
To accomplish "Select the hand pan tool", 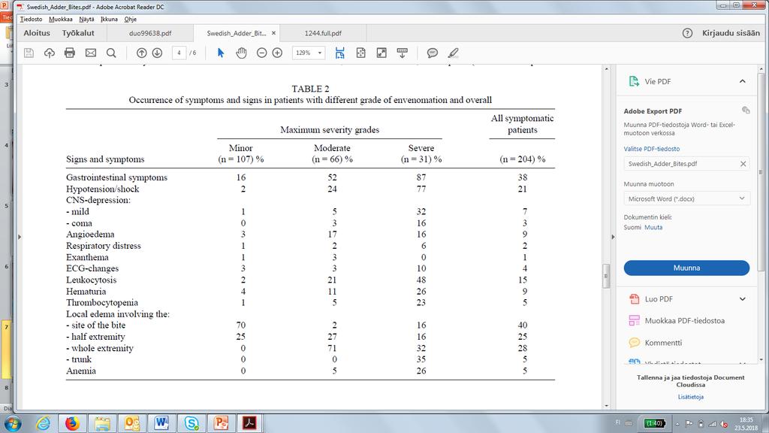I will coord(241,53).
